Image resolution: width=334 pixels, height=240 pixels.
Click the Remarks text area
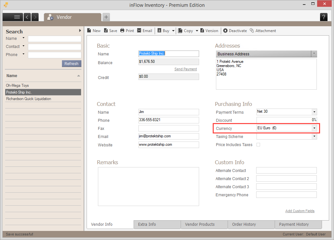click(149, 186)
